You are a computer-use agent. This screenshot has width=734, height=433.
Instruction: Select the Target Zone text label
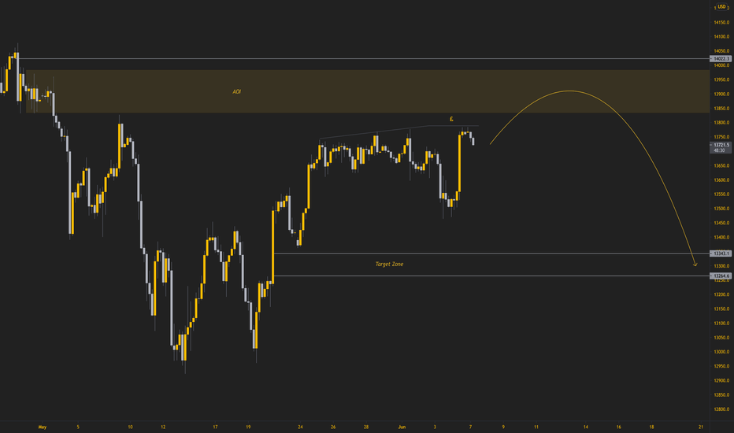[x=389, y=264]
